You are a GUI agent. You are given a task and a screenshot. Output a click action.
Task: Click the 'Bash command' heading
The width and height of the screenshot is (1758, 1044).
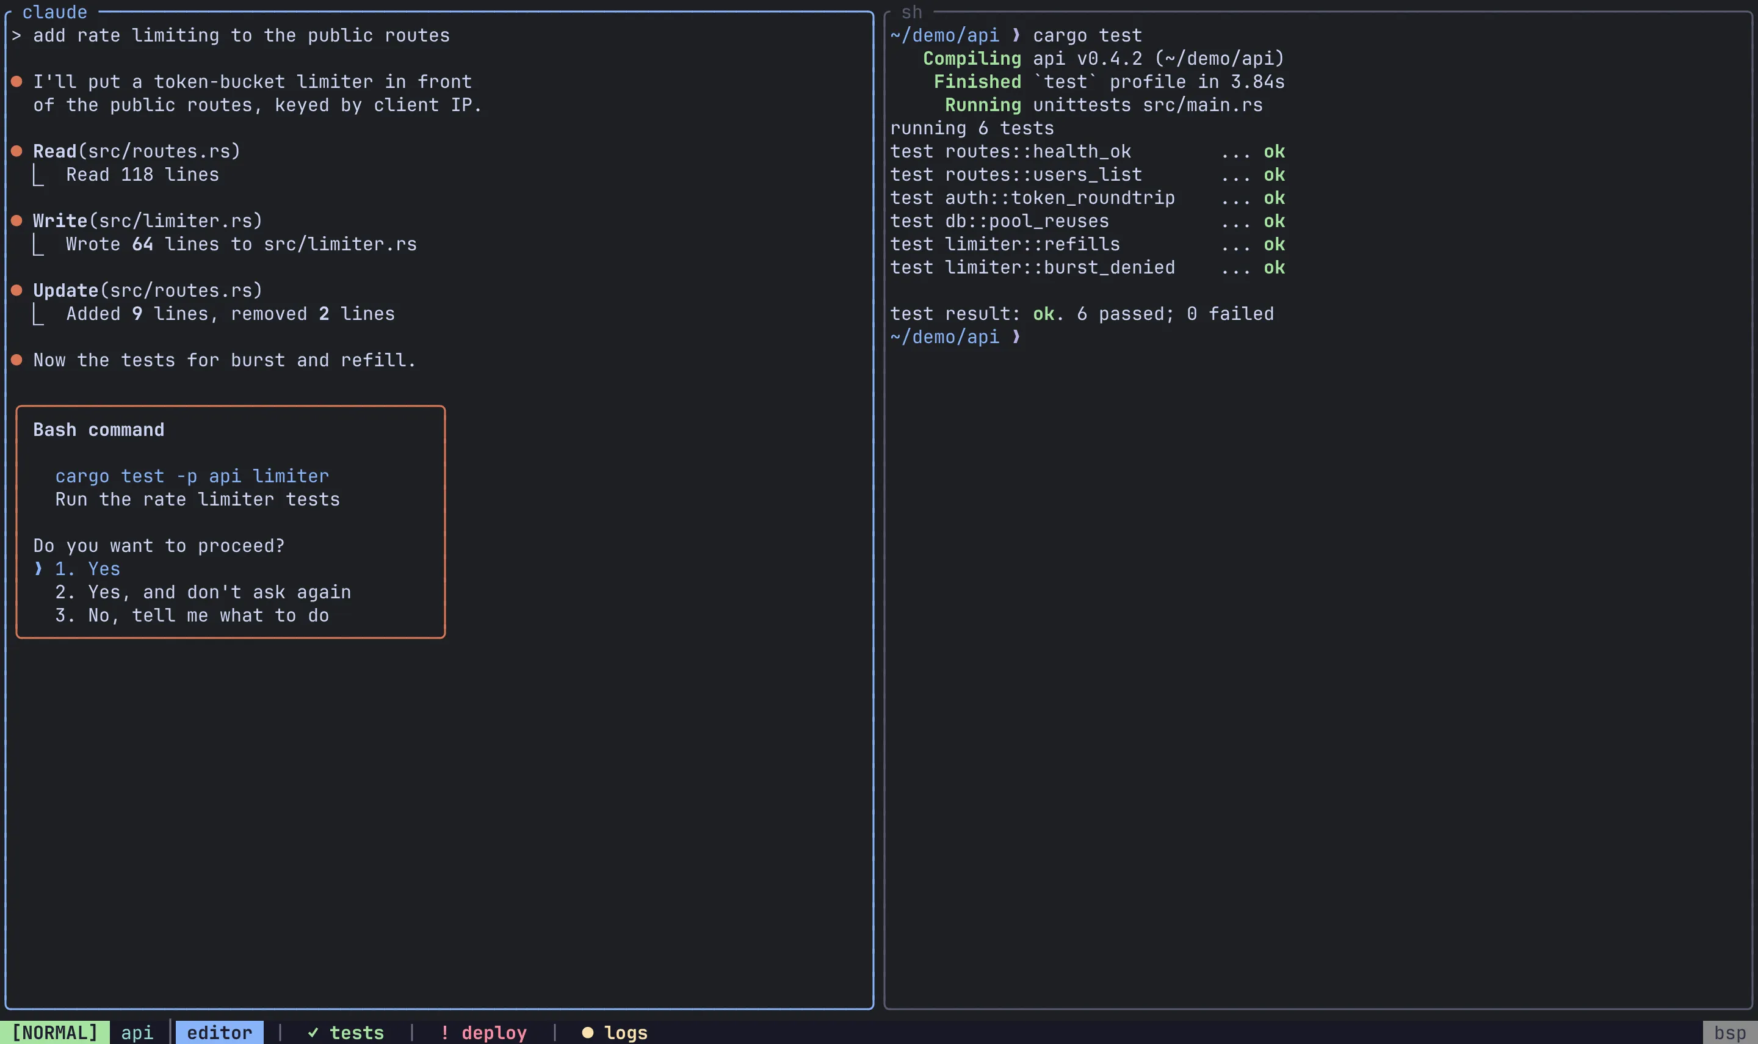tap(98, 429)
